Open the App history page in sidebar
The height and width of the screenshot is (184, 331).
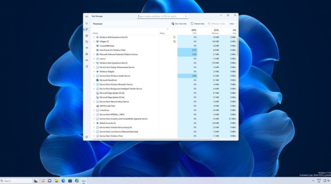click(87, 42)
